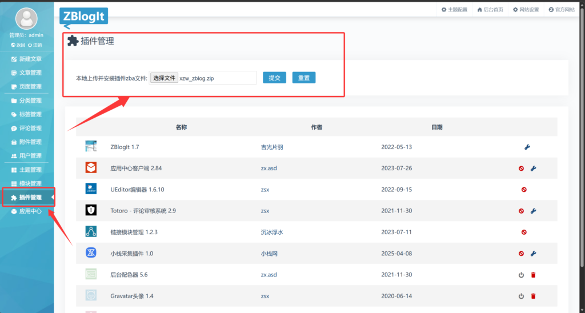Click the text UEditor编辑器 1.6.10
Screen dimensions: 585x313
(137, 190)
